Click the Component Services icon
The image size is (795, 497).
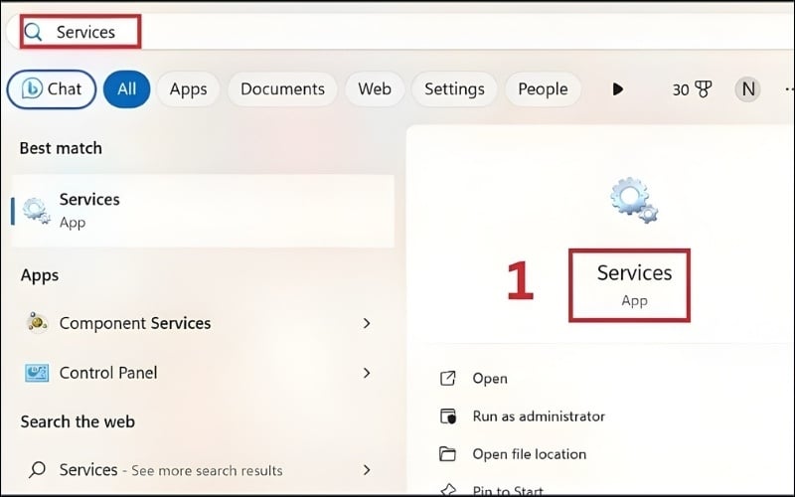tap(37, 322)
